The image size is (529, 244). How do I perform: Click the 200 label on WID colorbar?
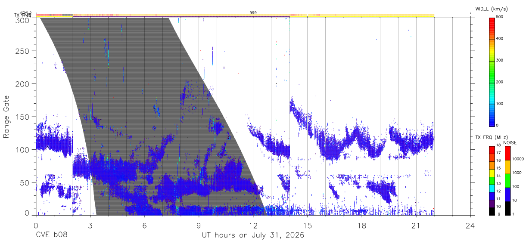(x=499, y=82)
